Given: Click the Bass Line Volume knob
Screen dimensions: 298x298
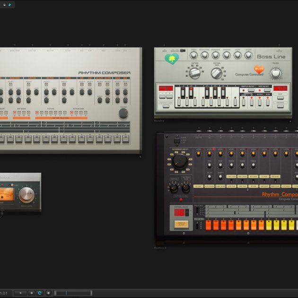Looking at the screenshot, I should 275,73.
